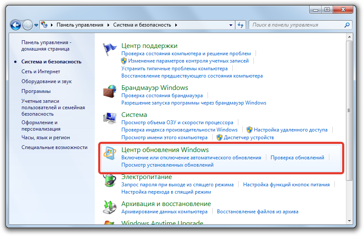This screenshot has width=364, height=236.
Task: Expand chevron before Панель управления breadcrumb
Action: tap(51, 25)
